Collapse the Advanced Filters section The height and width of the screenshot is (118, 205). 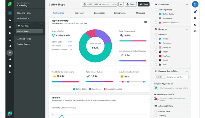[x=187, y=106]
